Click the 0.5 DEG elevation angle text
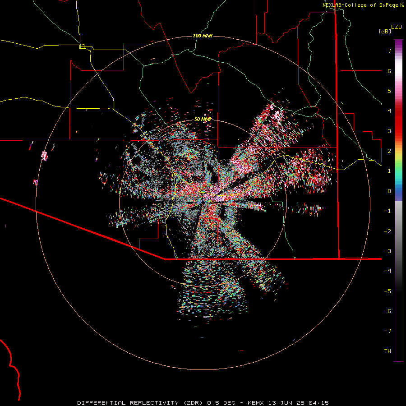406x406 pixels. tap(221, 403)
